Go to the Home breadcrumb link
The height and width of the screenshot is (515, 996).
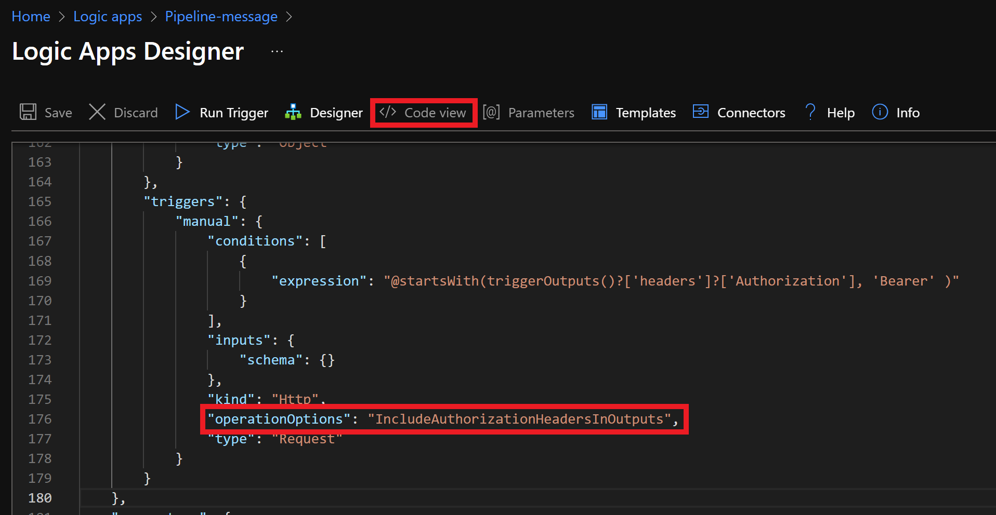click(x=31, y=17)
